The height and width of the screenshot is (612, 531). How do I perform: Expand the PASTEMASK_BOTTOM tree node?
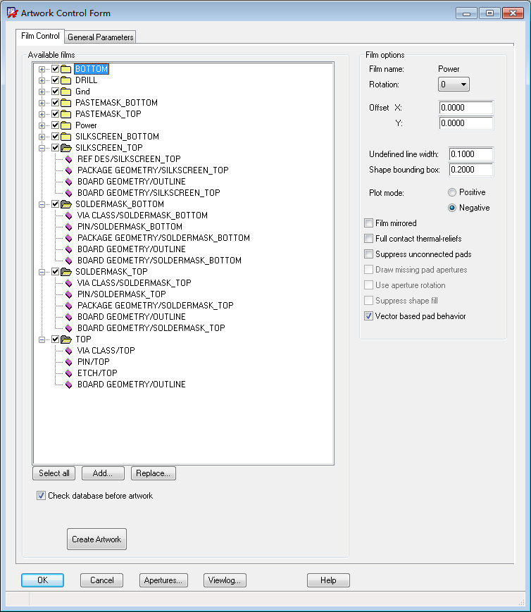click(x=42, y=104)
